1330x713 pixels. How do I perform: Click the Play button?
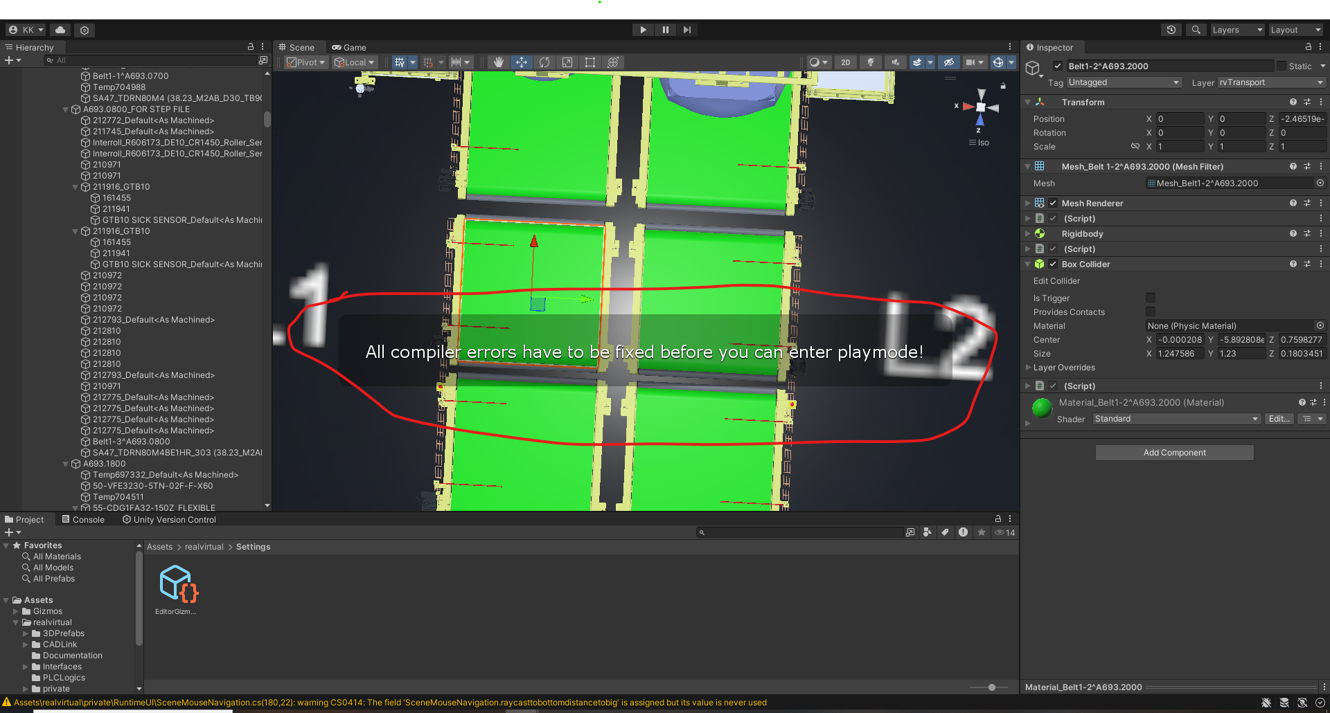(643, 30)
